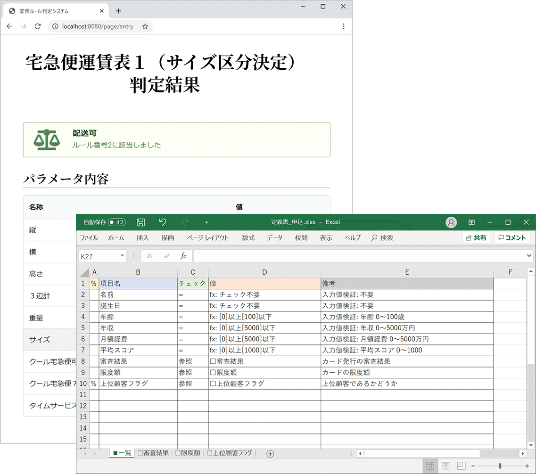The image size is (536, 474).
Task: Select Page Break Preview icon in status bar
Action: click(x=461, y=465)
